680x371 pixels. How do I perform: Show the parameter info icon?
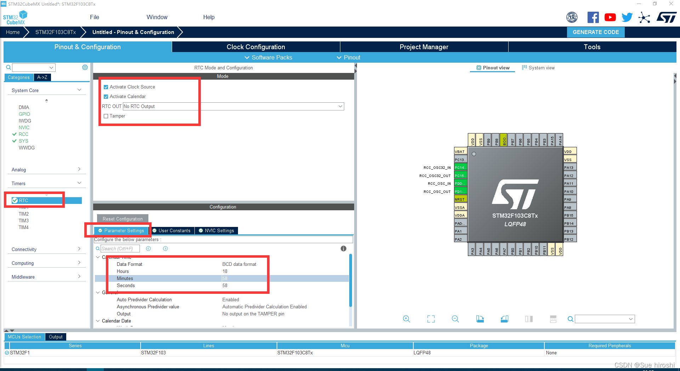pos(344,249)
